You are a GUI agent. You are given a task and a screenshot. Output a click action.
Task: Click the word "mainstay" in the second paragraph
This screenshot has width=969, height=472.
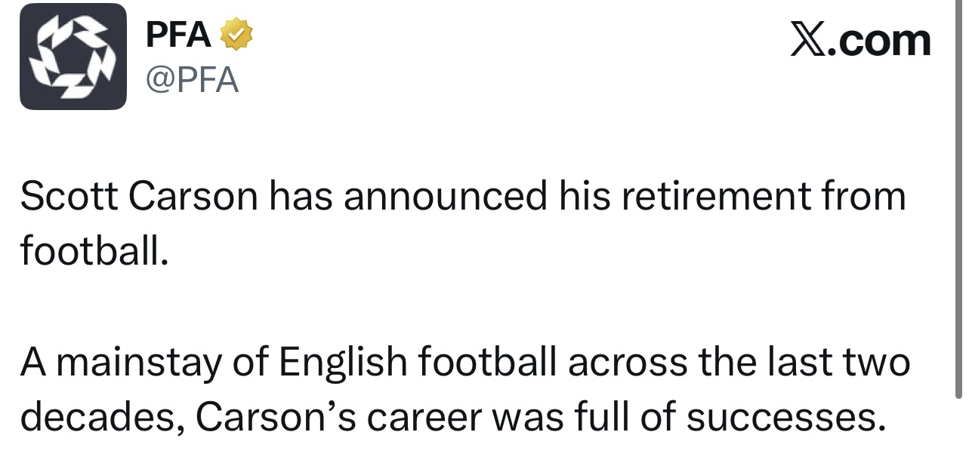click(137, 363)
